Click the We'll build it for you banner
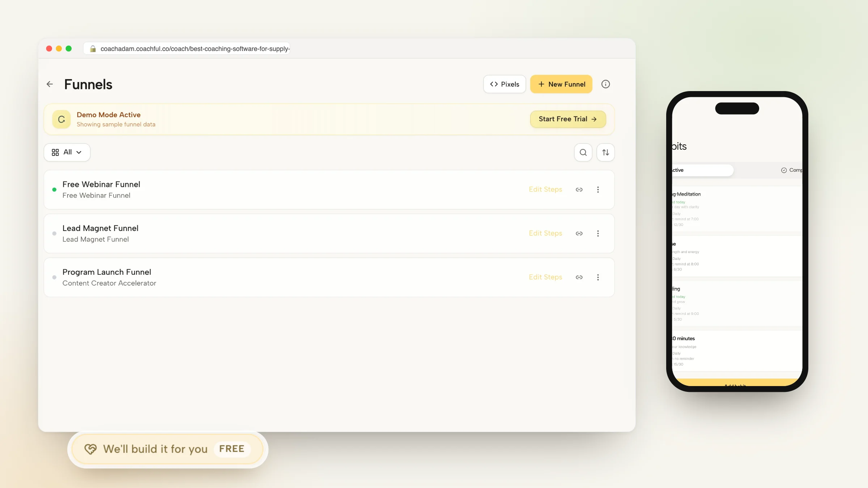The image size is (868, 488). [168, 449]
